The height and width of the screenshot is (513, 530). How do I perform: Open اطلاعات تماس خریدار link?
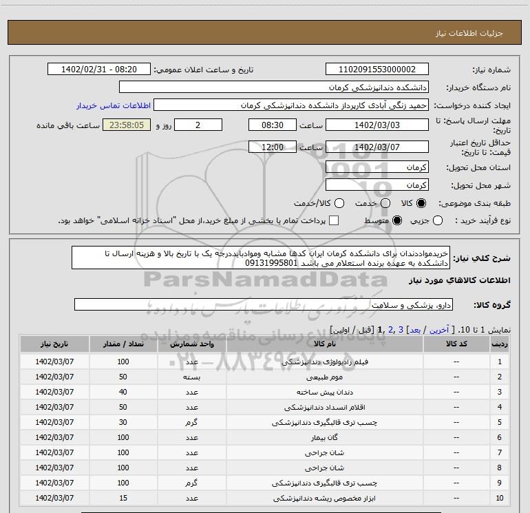(114, 105)
